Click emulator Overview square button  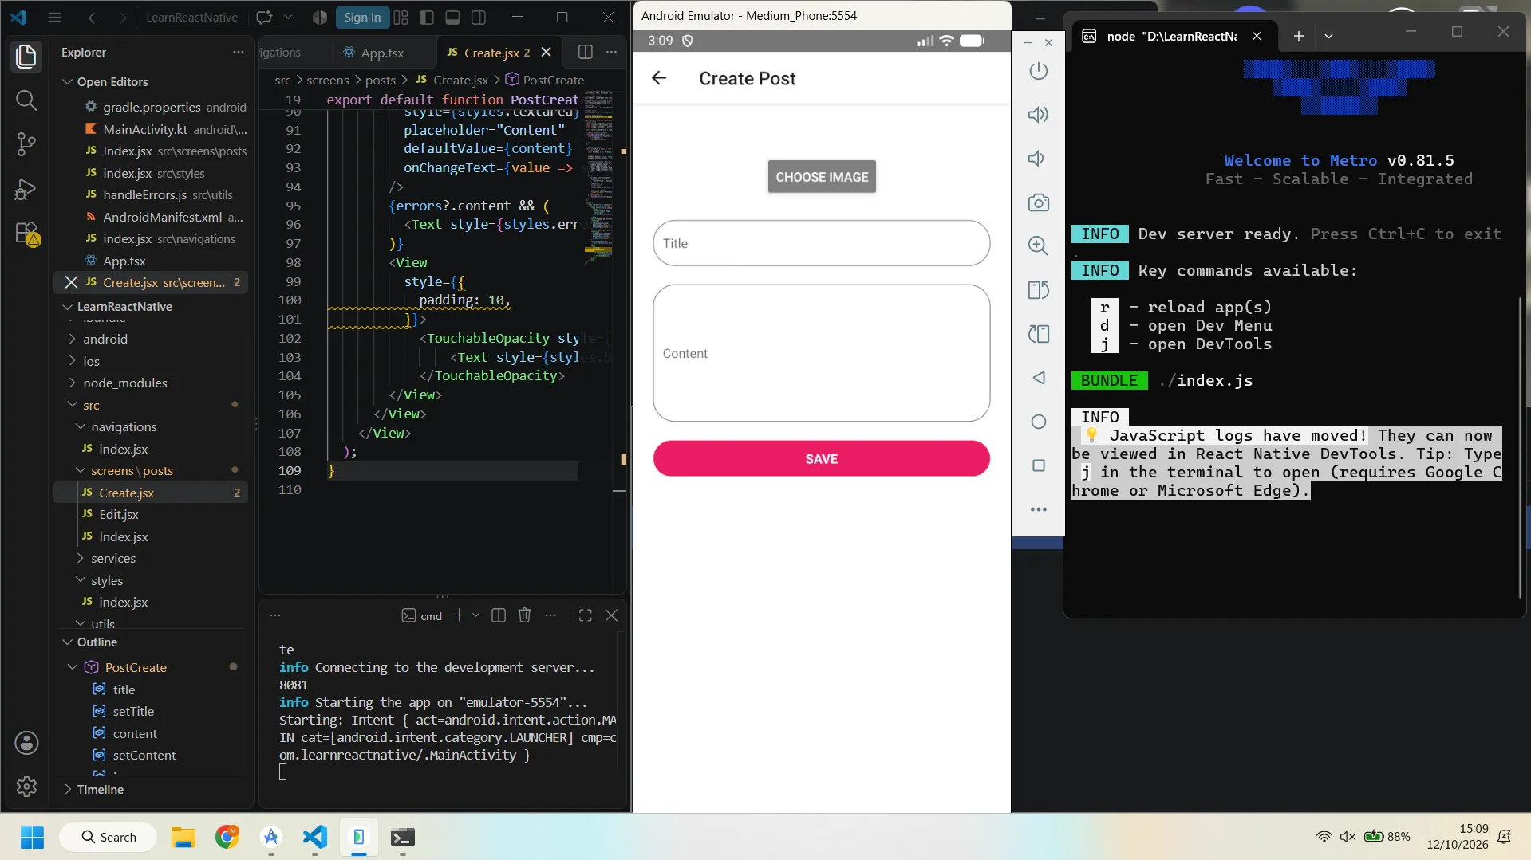(1038, 465)
